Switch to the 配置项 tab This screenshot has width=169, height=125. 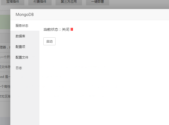(x=25, y=47)
